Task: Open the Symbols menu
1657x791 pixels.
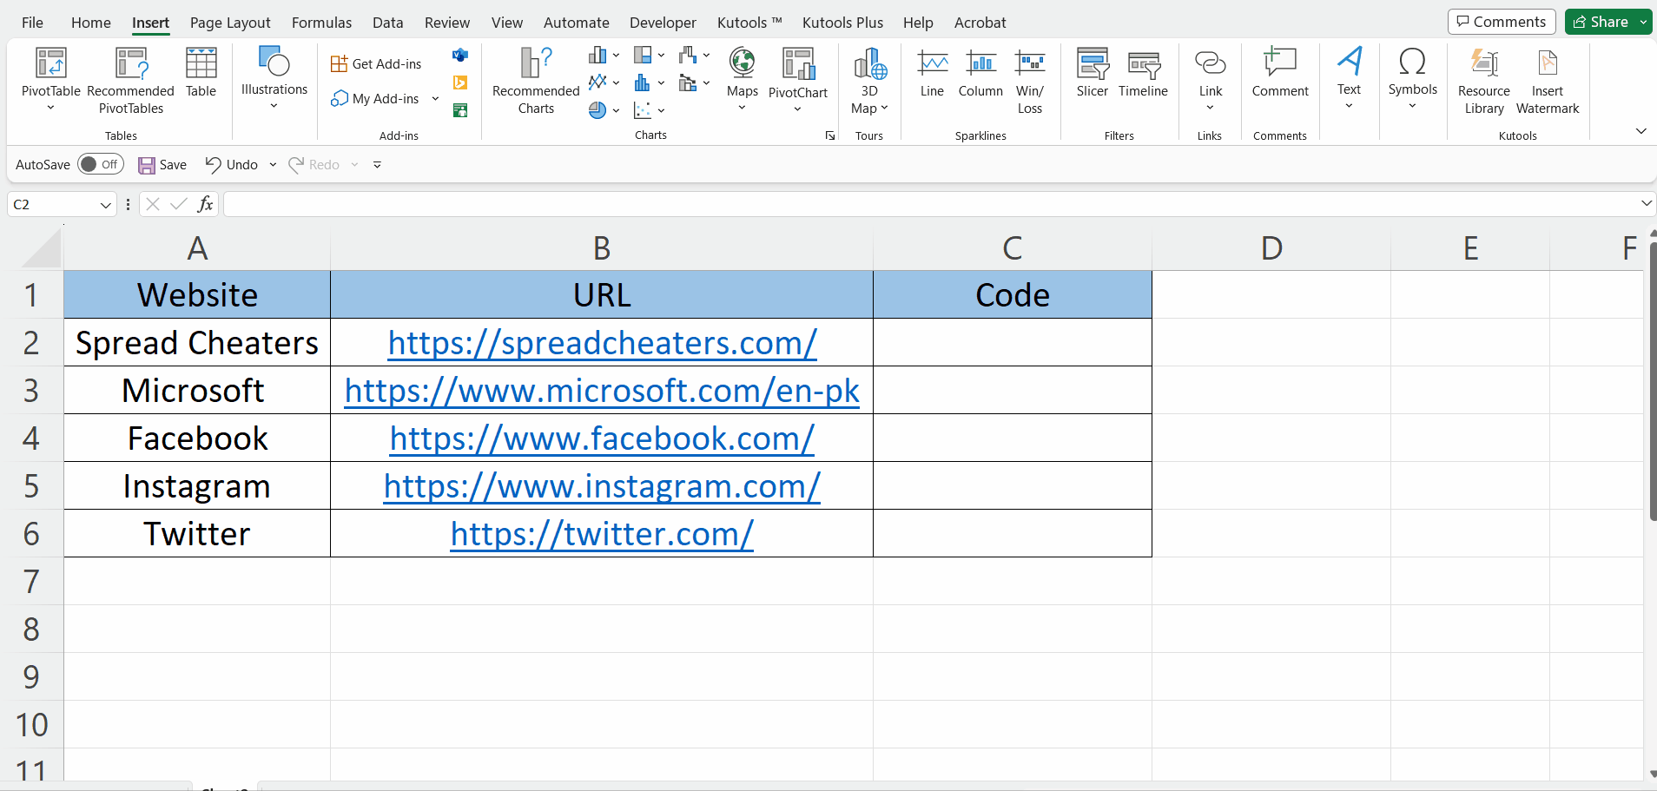Action: tap(1412, 78)
